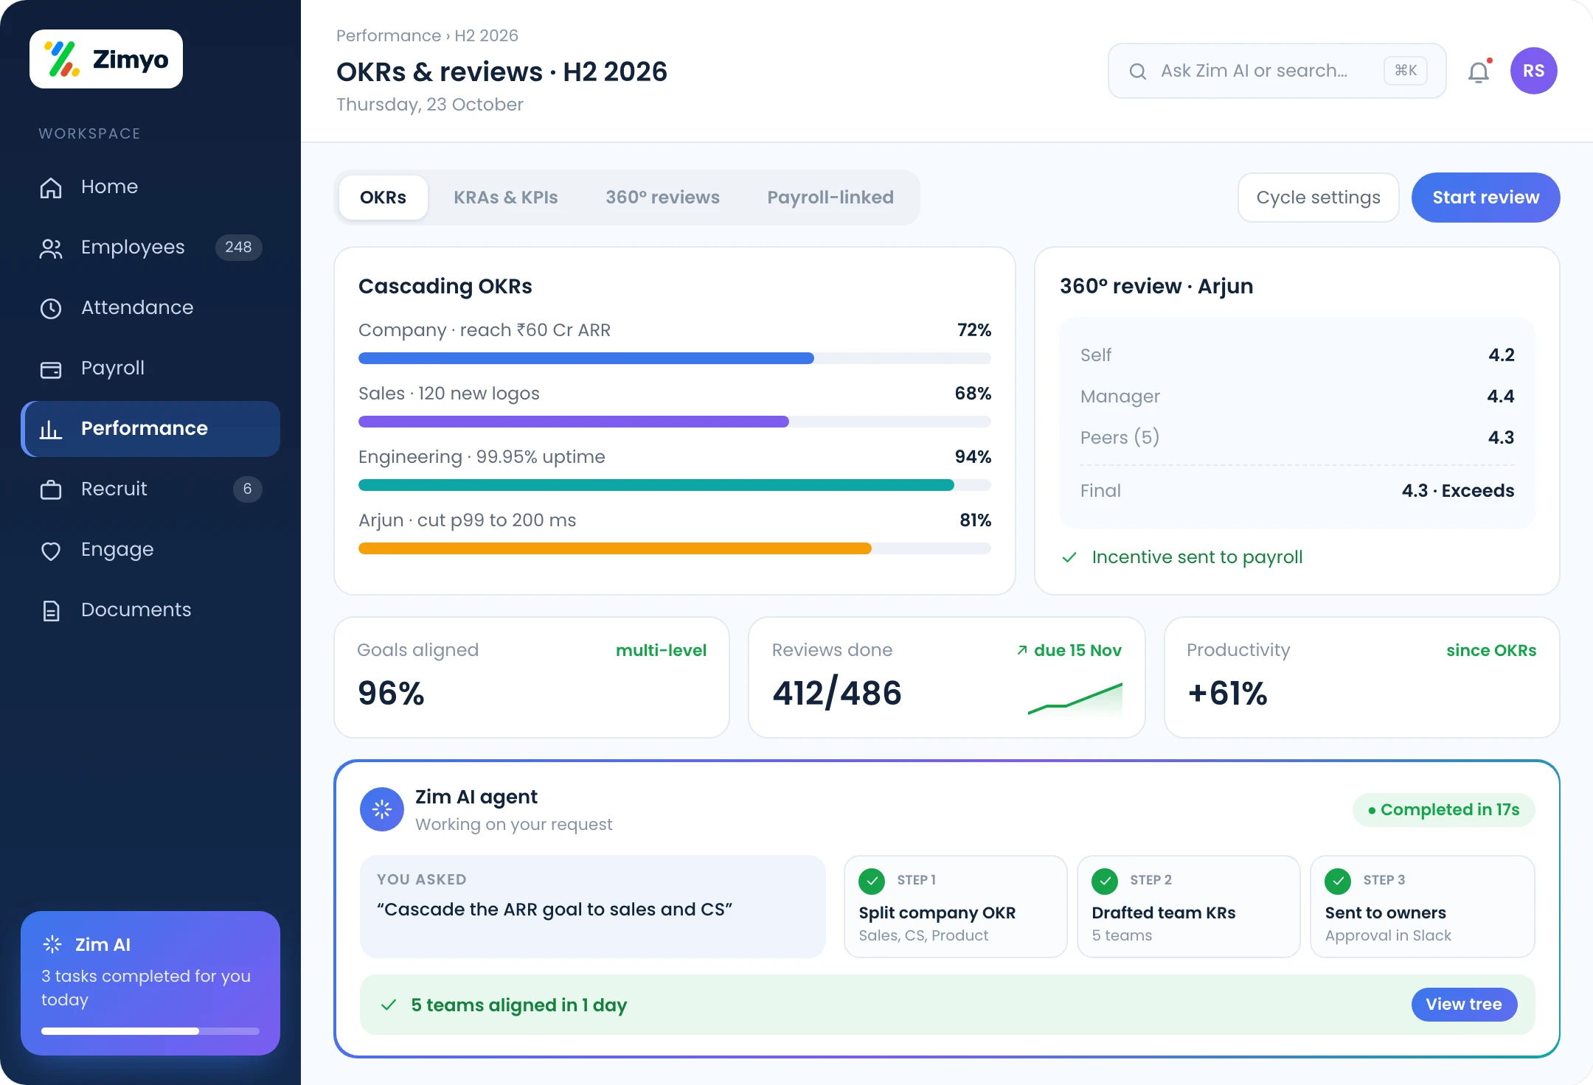The width and height of the screenshot is (1593, 1085).
Task: Click 'Incentive sent to payroll' text
Action: pyautogui.click(x=1197, y=557)
